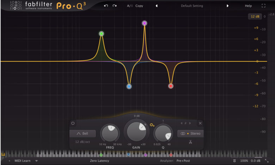Go to next preset arrow

227,6
